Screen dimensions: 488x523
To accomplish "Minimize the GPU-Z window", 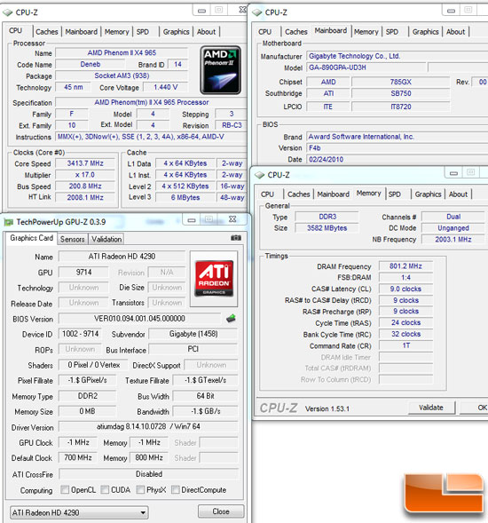I will pyautogui.click(x=192, y=220).
